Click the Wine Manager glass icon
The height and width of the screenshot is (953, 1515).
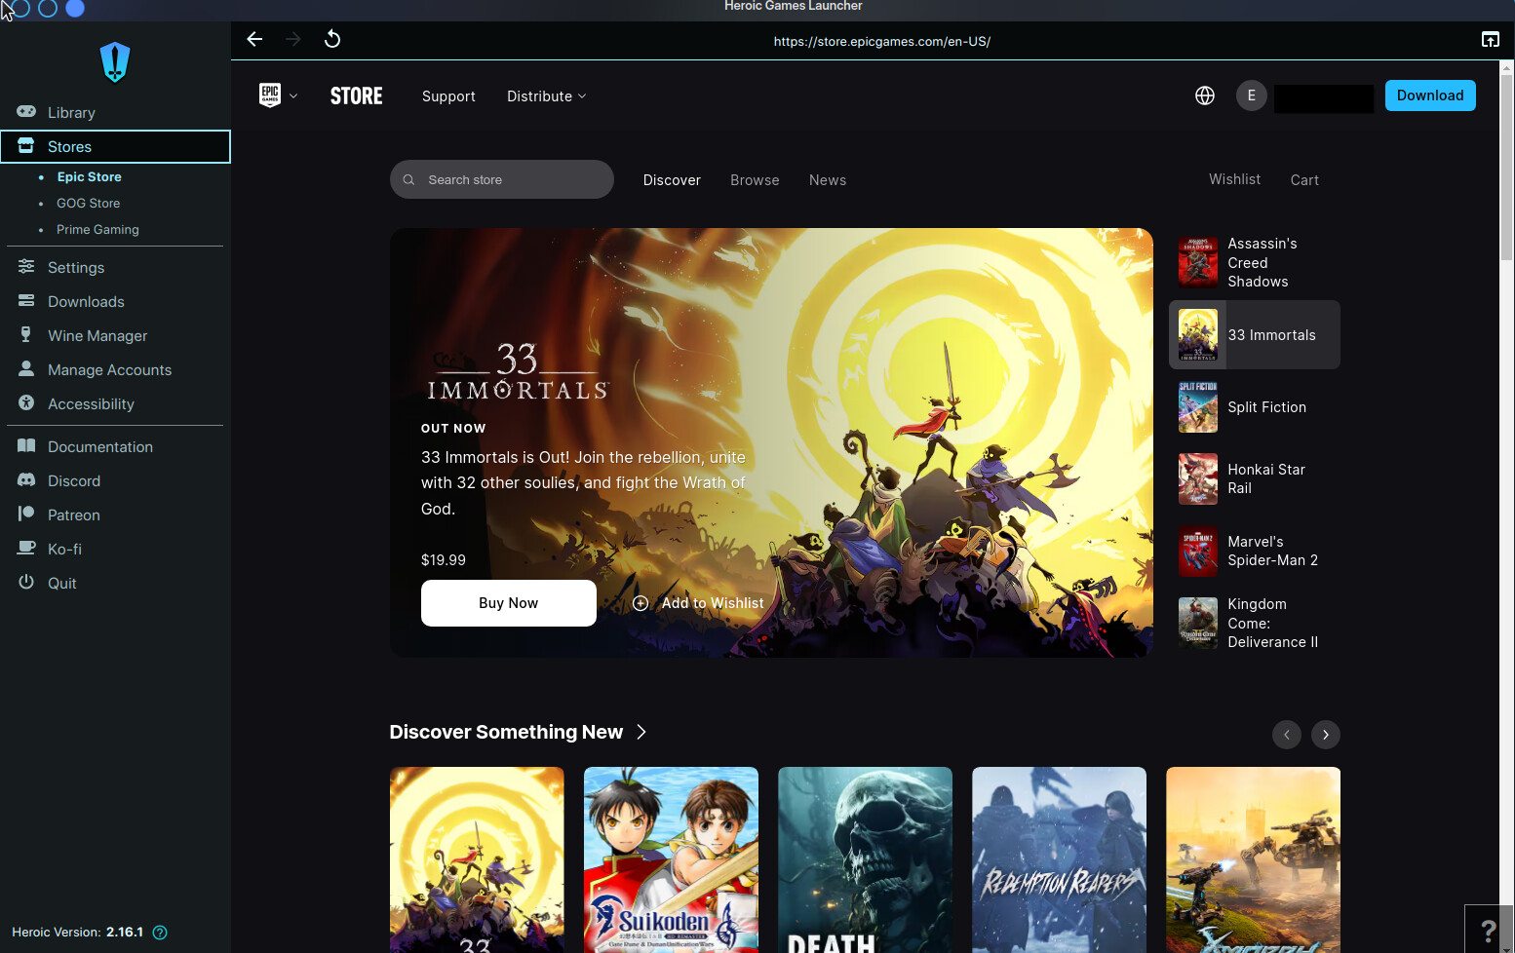click(26, 335)
